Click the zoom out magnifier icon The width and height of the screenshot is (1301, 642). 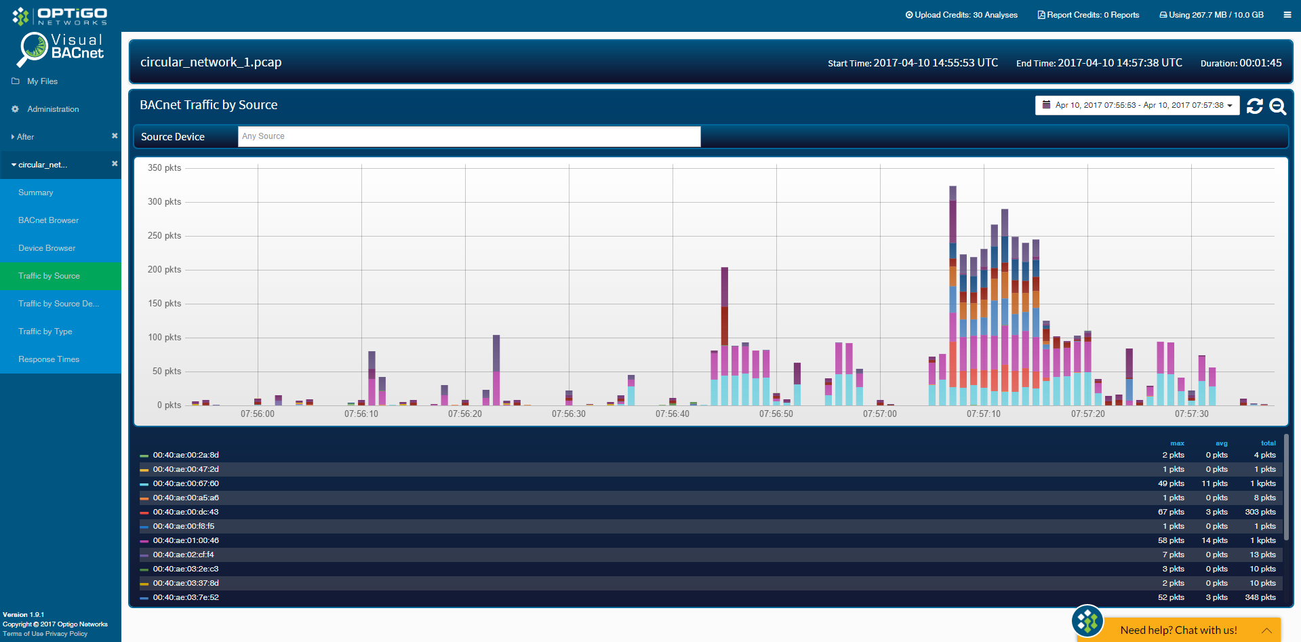click(1277, 106)
